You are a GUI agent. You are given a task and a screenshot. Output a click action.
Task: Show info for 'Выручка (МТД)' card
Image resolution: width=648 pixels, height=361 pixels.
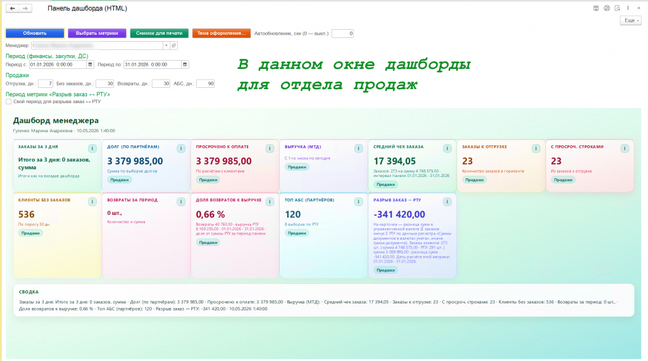pyautogui.click(x=358, y=149)
